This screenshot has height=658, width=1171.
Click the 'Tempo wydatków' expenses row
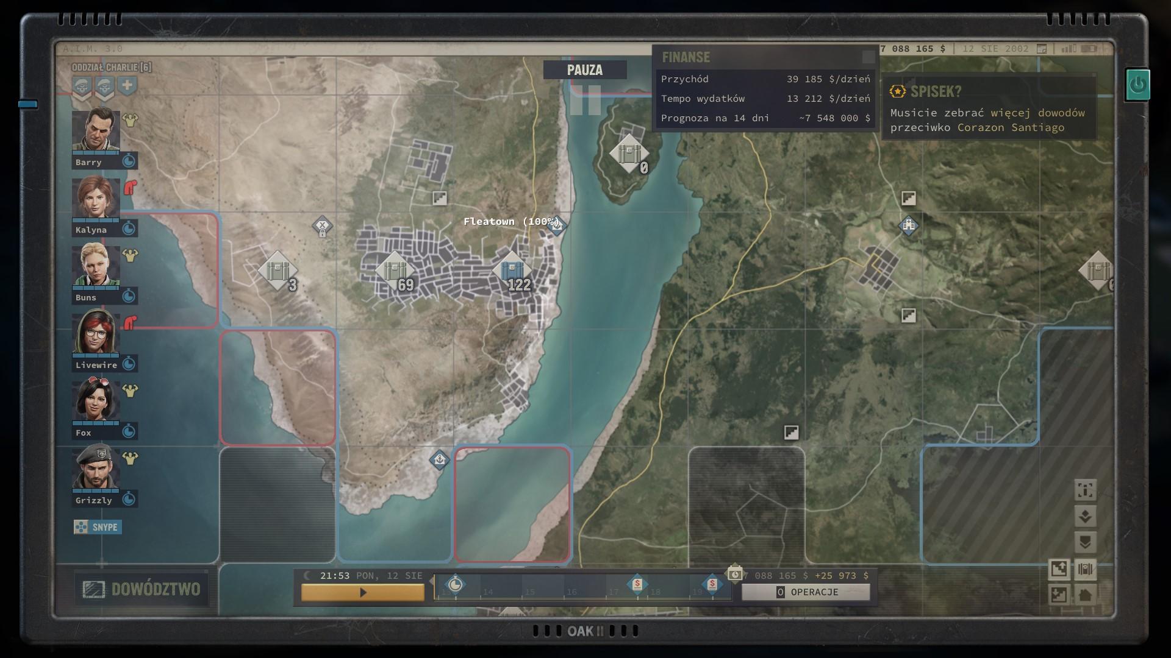click(x=765, y=99)
